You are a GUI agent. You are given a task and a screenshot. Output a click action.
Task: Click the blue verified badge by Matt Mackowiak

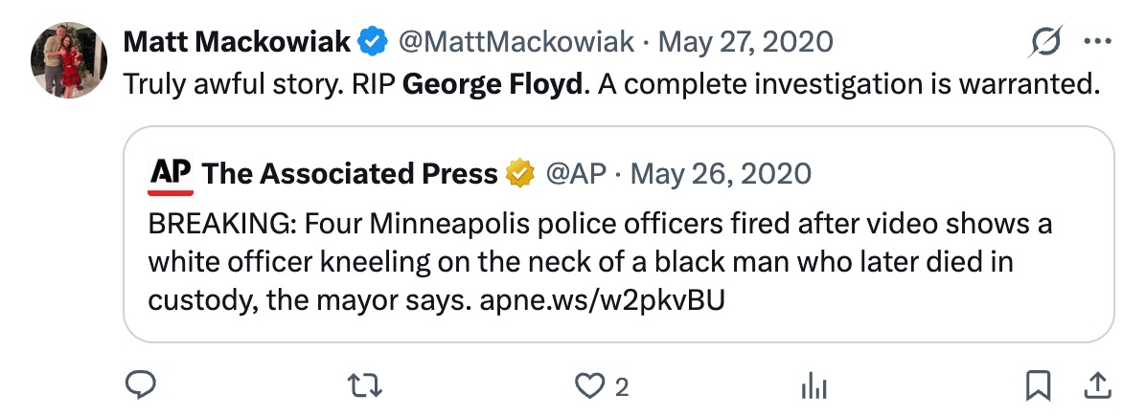(372, 42)
